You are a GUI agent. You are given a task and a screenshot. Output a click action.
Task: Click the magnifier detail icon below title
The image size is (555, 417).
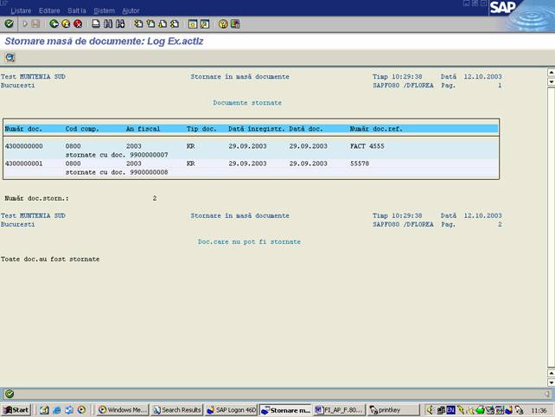tap(10, 58)
